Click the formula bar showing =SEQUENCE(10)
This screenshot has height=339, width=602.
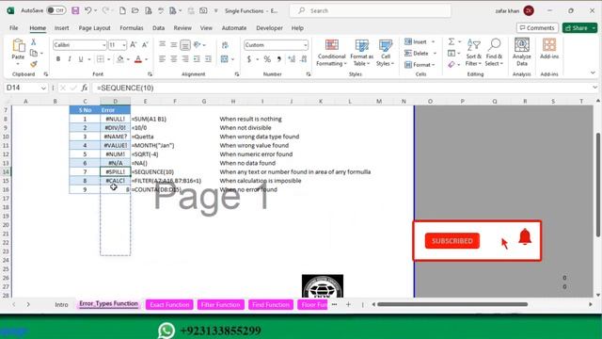click(x=341, y=88)
